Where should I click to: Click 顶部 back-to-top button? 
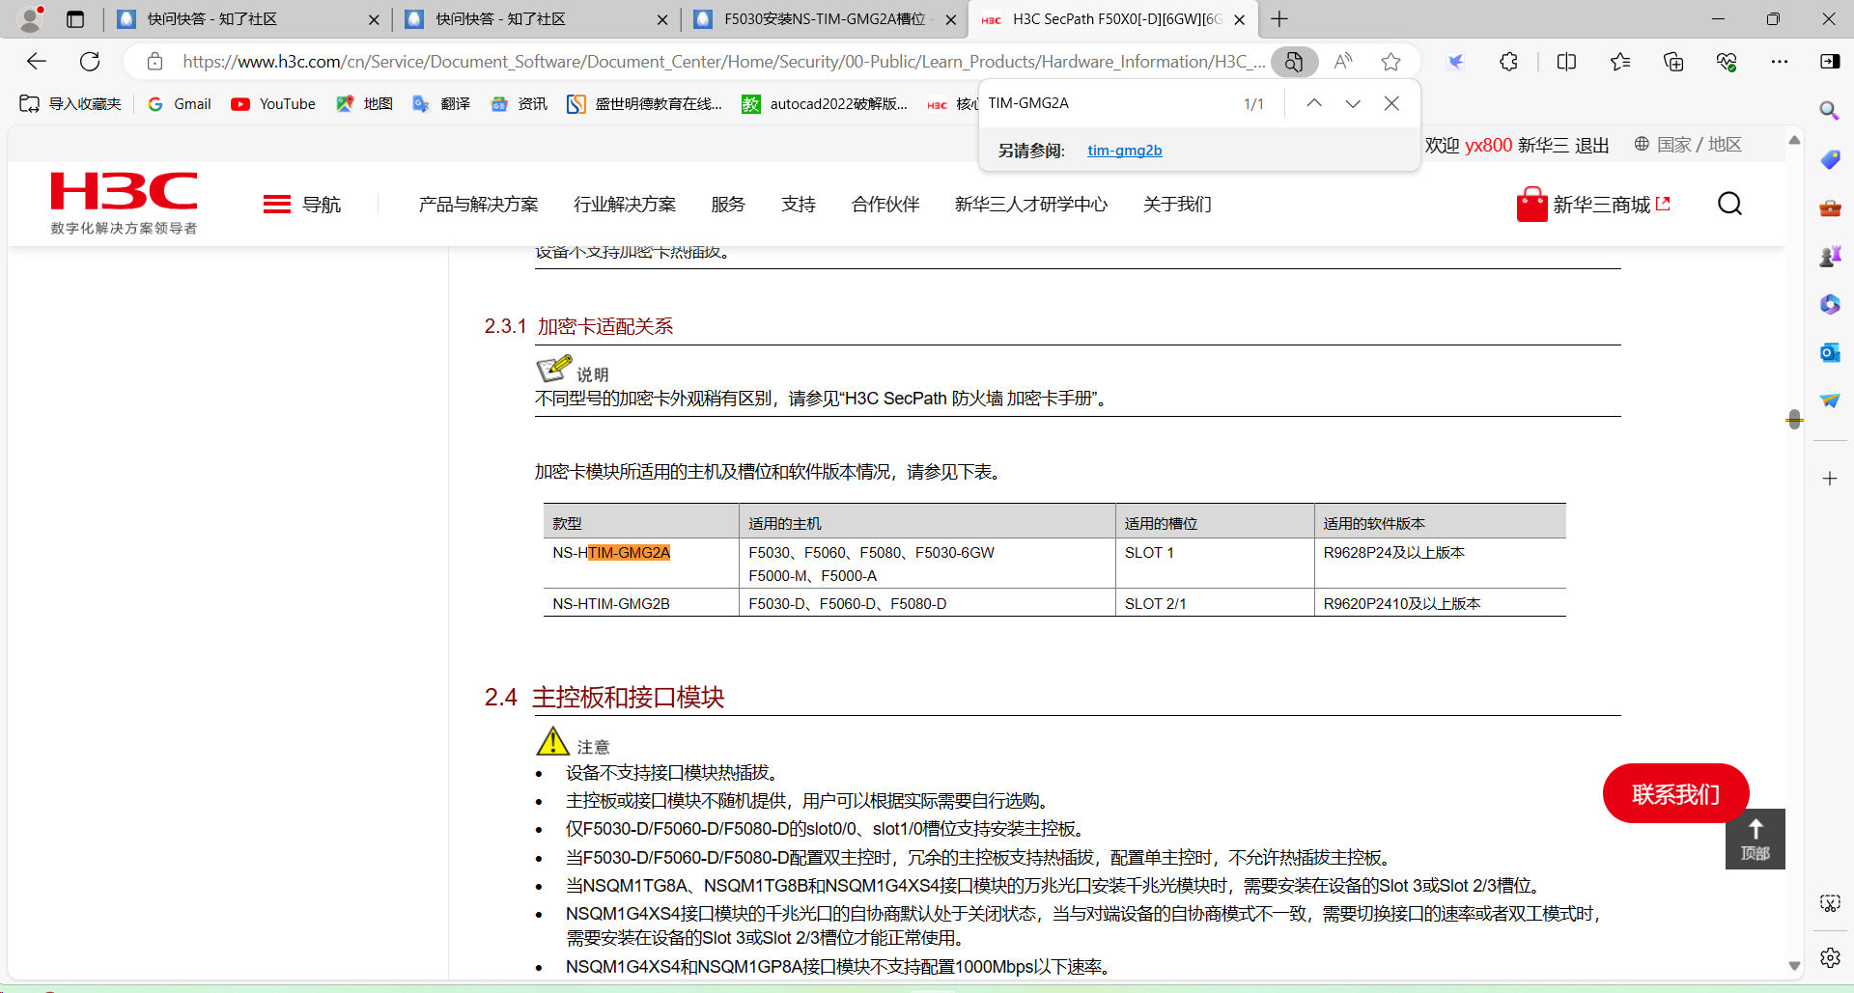pos(1755,839)
